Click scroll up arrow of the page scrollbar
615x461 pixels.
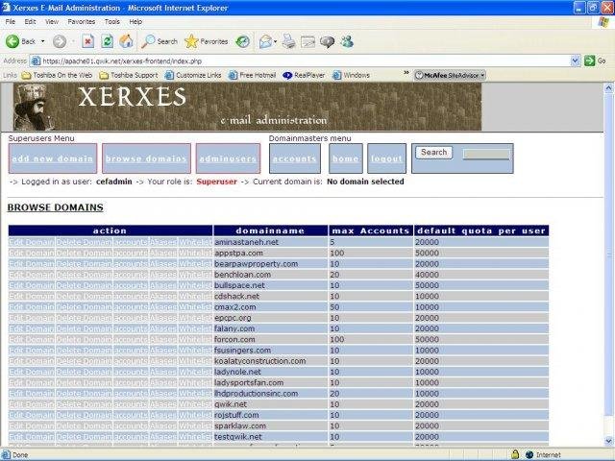tap(608, 88)
